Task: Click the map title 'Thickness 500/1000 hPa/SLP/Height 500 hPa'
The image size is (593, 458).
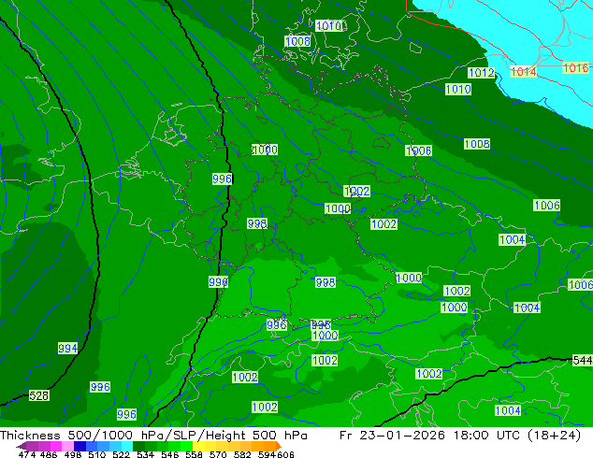Action: pos(153,435)
